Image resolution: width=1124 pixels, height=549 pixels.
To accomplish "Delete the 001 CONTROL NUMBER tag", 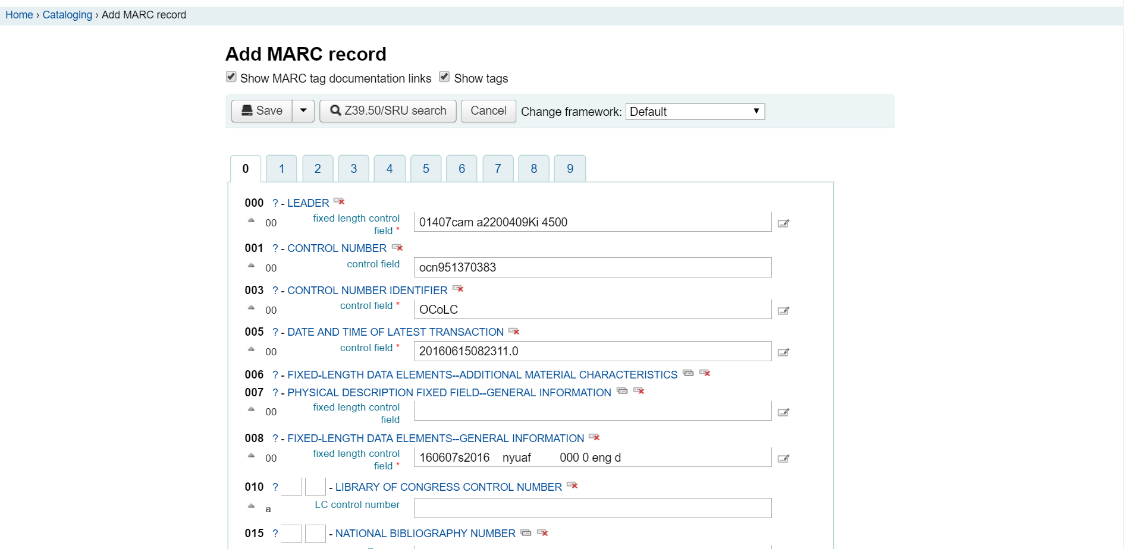I will [397, 248].
